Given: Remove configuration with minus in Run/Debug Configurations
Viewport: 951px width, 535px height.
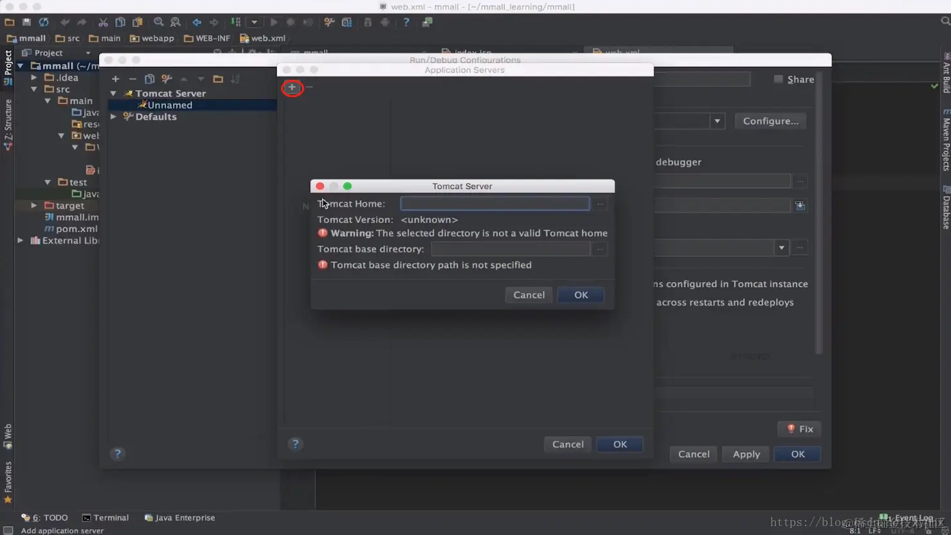Looking at the screenshot, I should coord(132,79).
